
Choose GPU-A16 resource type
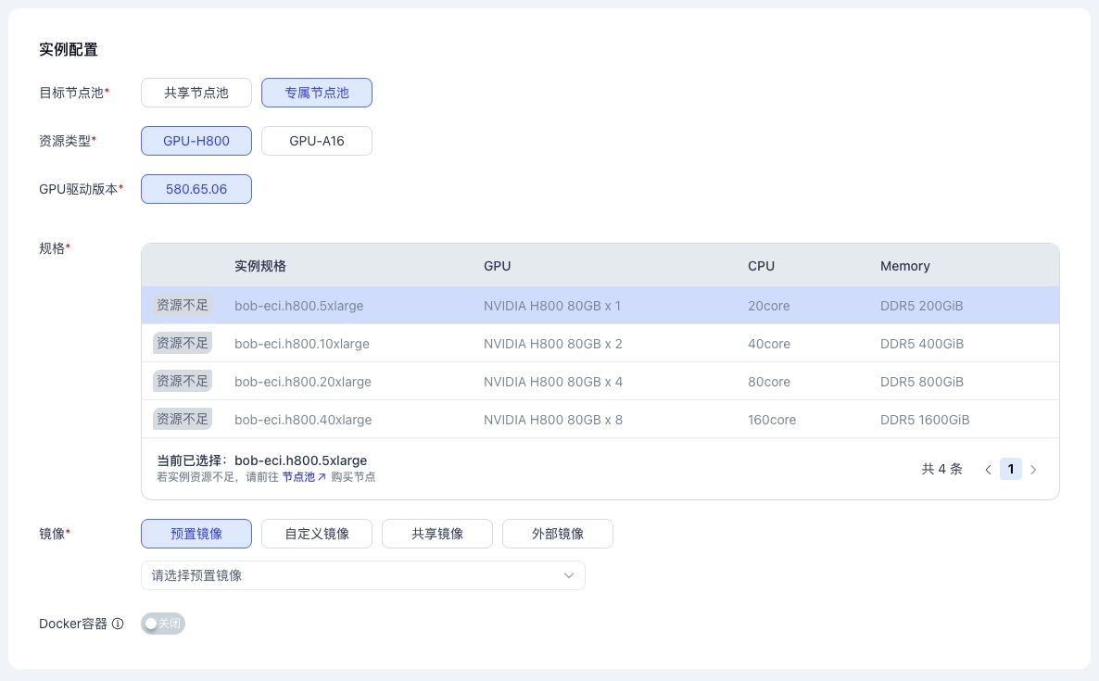tap(317, 141)
